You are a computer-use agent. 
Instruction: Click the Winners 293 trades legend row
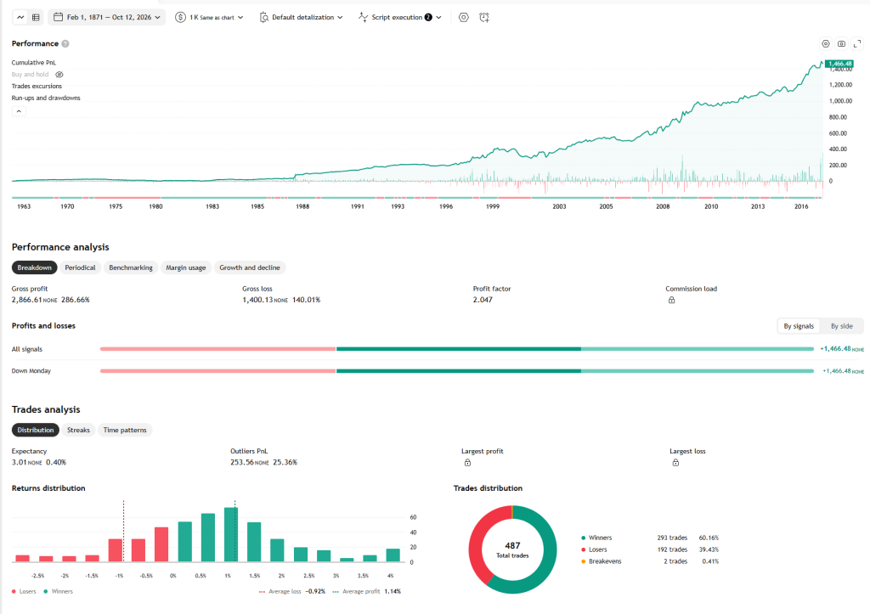(x=650, y=538)
